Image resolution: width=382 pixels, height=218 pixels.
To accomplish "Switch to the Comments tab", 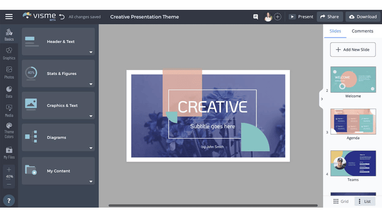I will click(362, 31).
